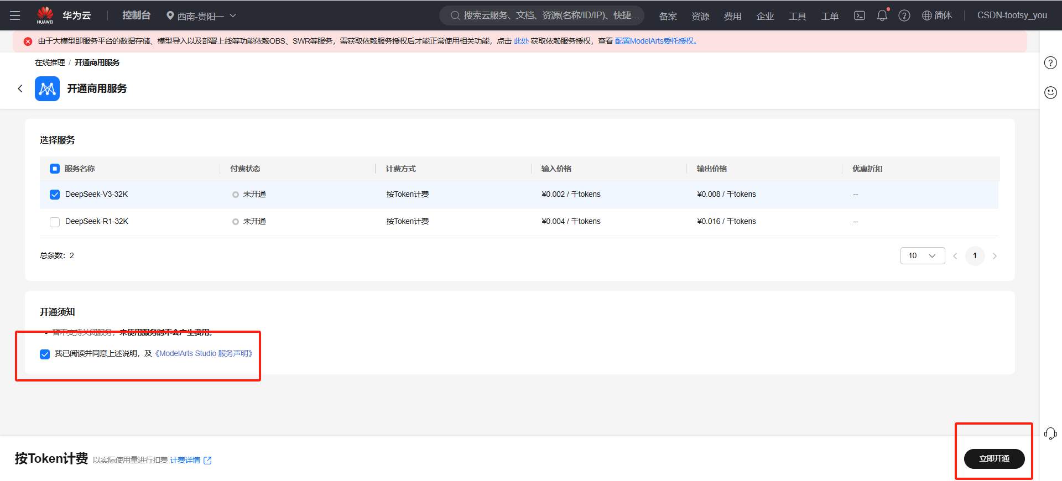The width and height of the screenshot is (1062, 481).
Task: Click the 总条数: 2 total count text
Action: (57, 255)
